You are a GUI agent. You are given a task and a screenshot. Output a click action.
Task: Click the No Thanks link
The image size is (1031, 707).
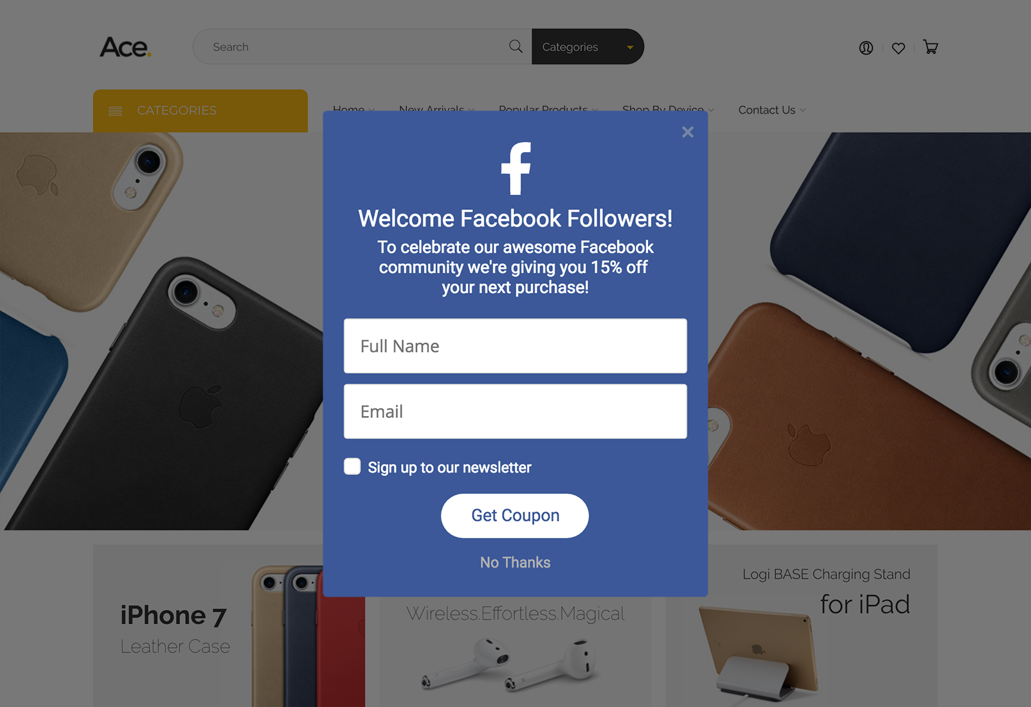tap(515, 563)
